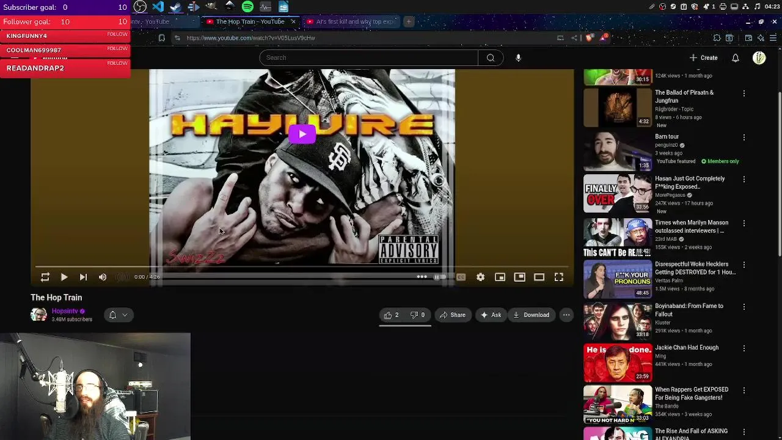
Task: Share the video
Action: 453,315
